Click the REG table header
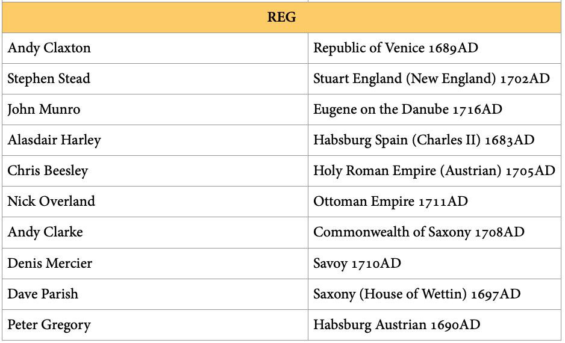 281,17
